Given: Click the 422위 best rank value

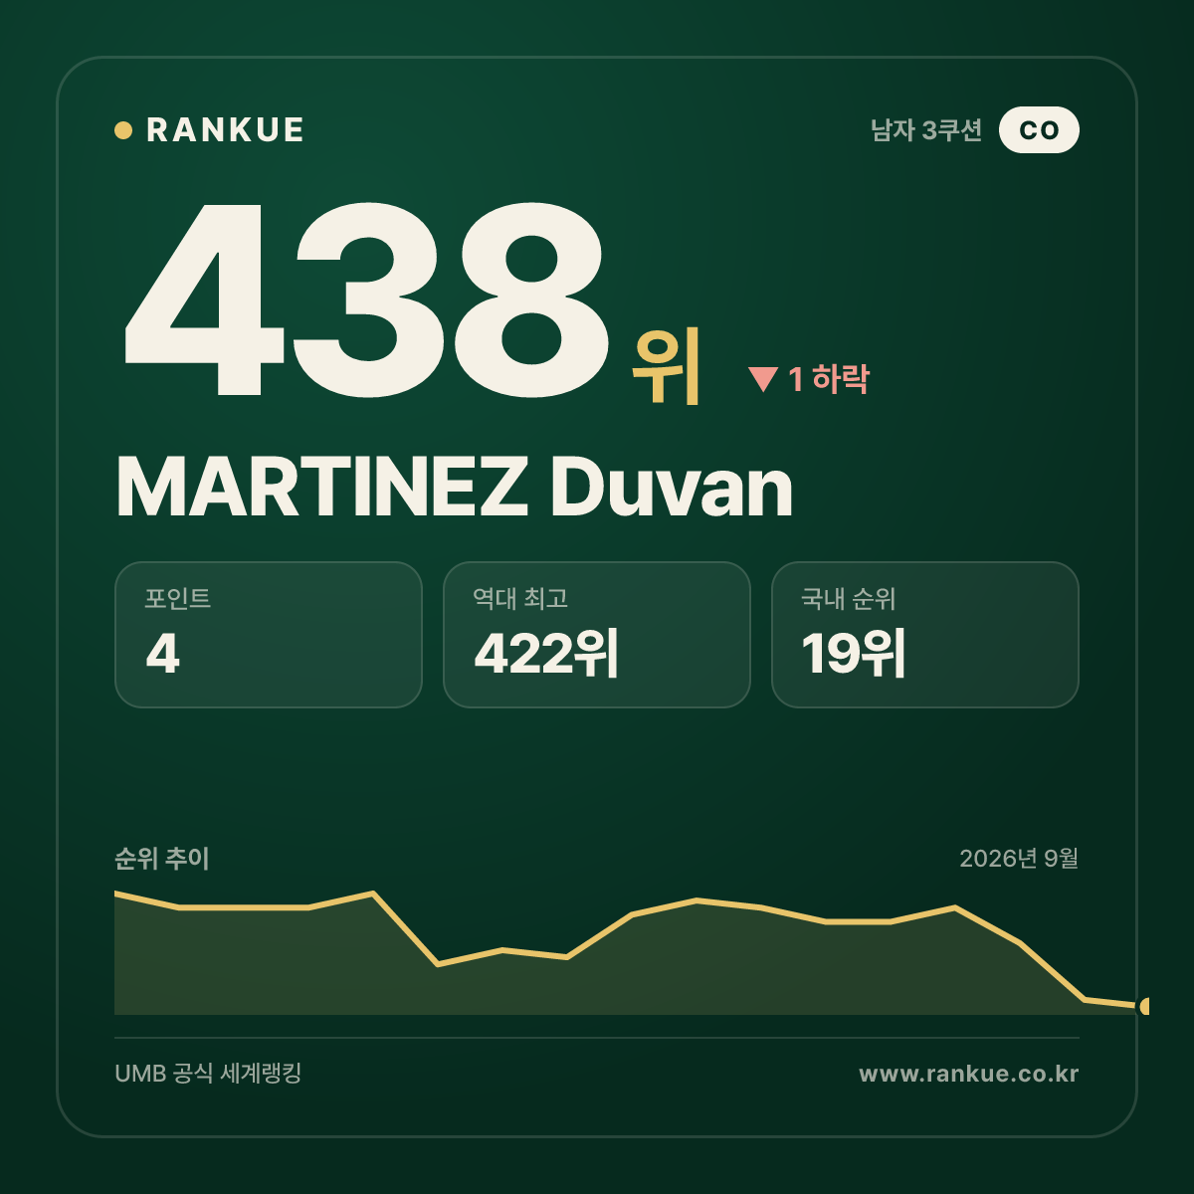Looking at the screenshot, I should pyautogui.click(x=546, y=654).
